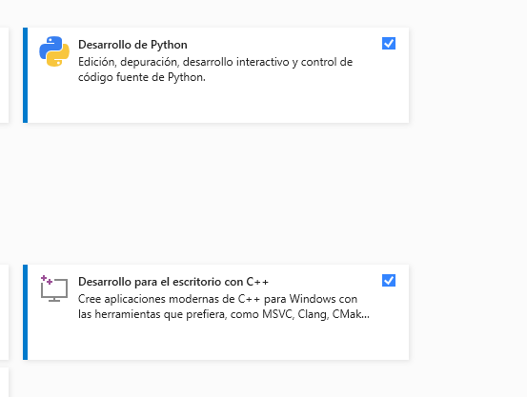This screenshot has width=527, height=397.
Task: Click the "Cree aplicaciones modernas de C++" description line
Action: 217,299
